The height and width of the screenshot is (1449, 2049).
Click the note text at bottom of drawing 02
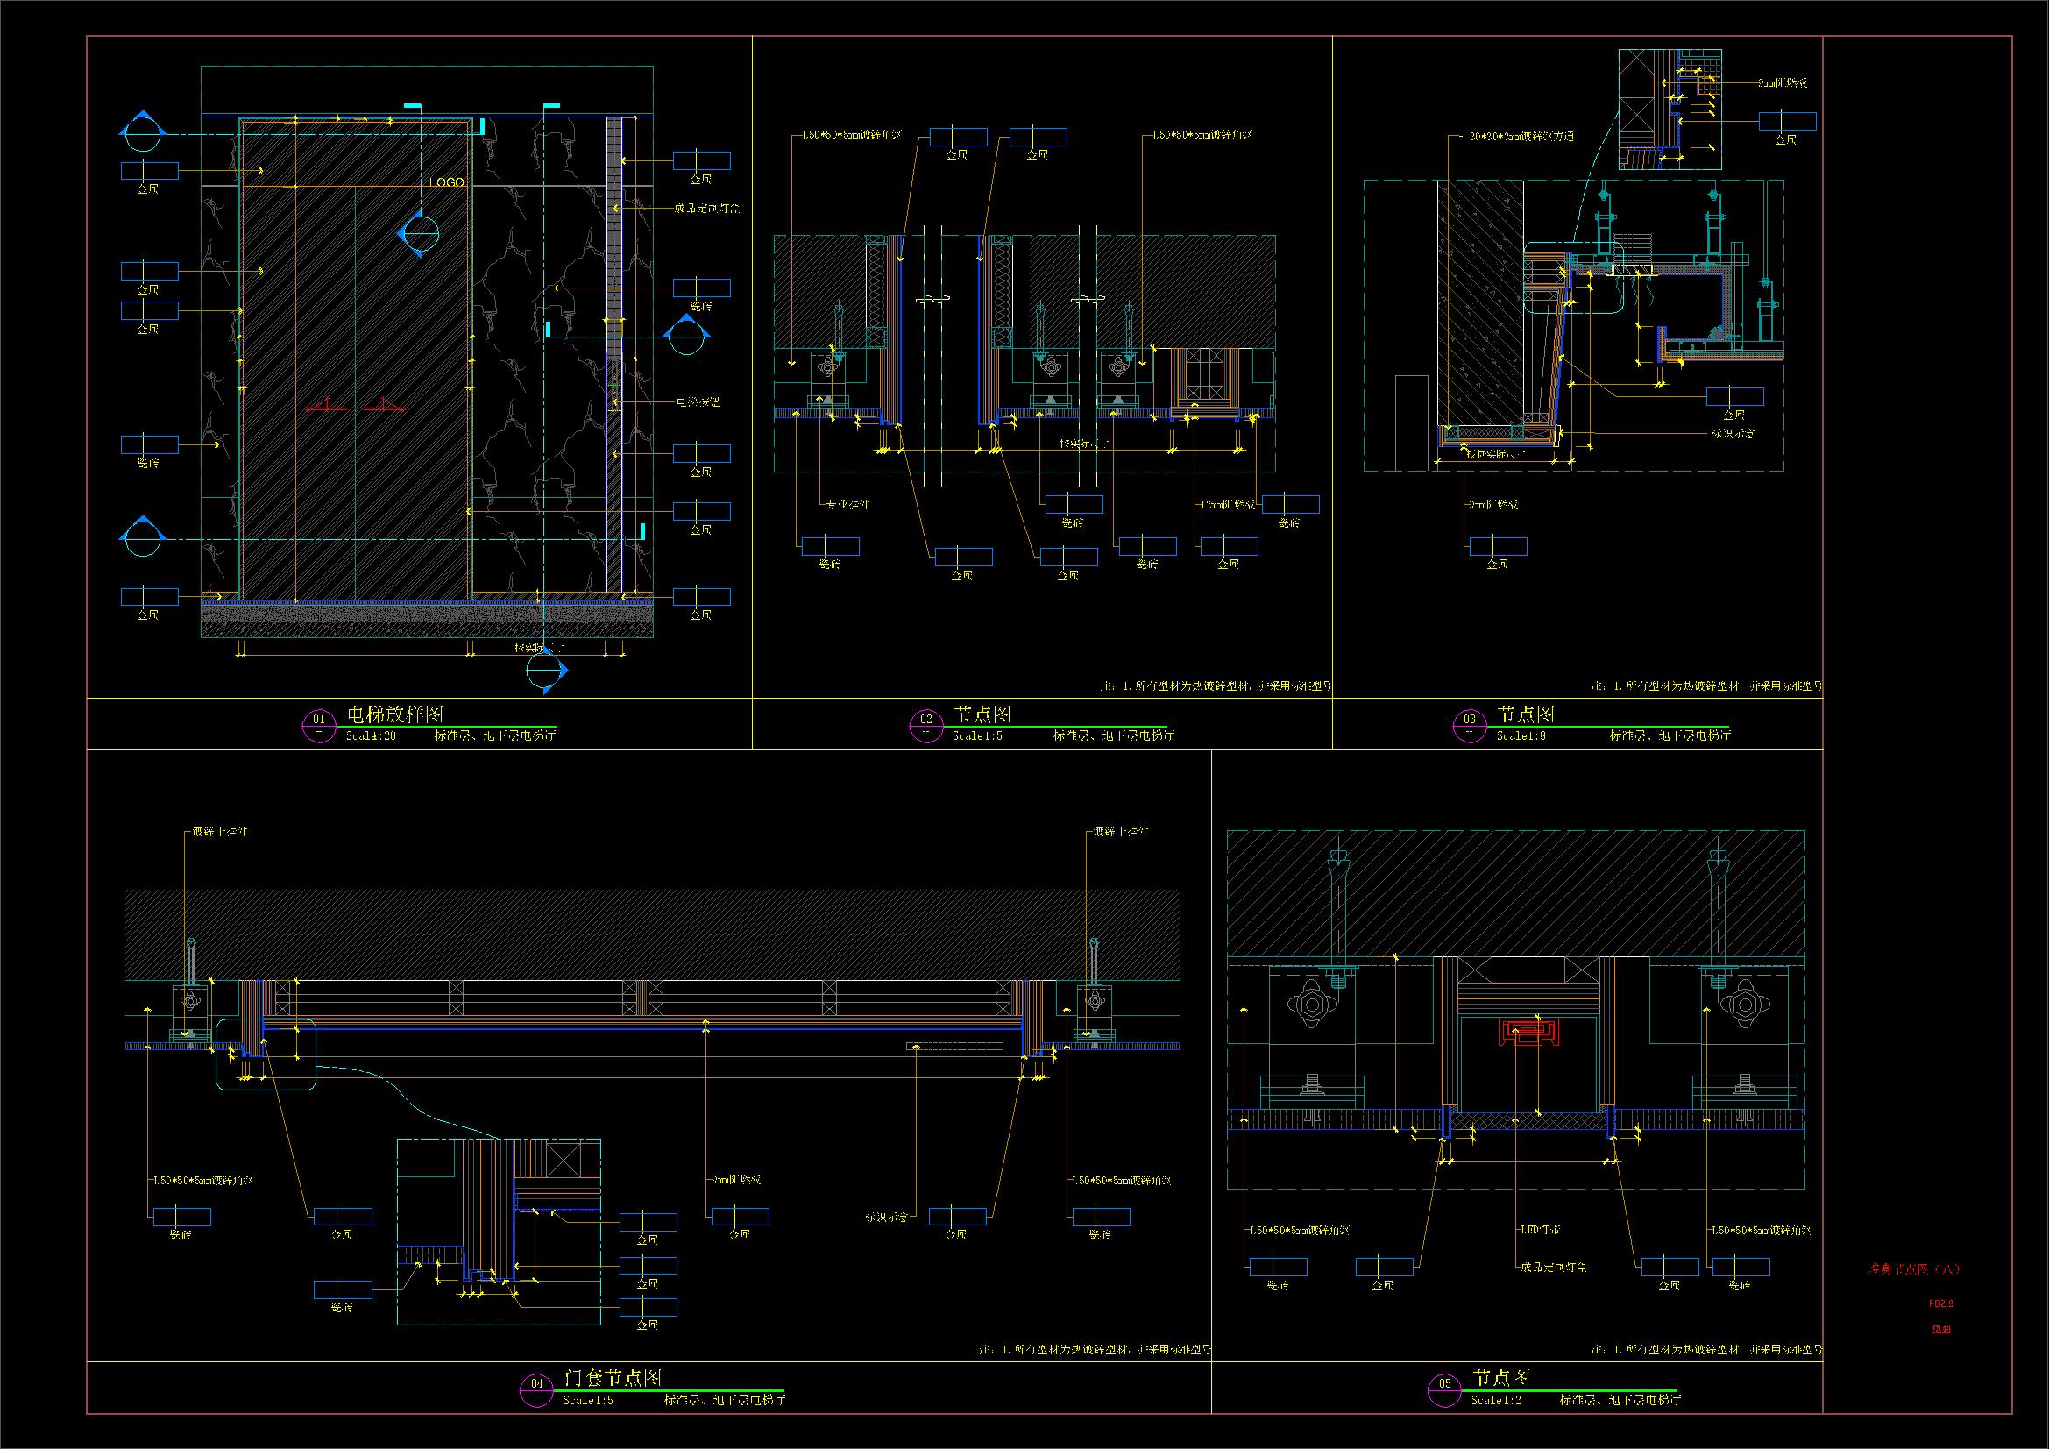[x=1217, y=686]
